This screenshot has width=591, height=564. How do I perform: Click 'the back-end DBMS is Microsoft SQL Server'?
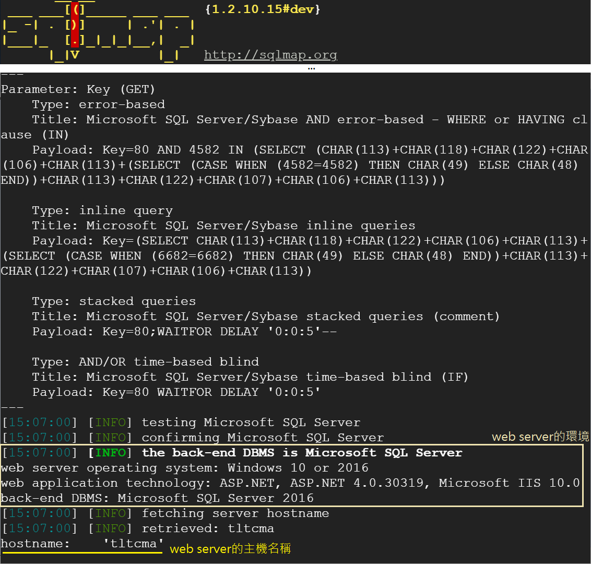click(302, 453)
